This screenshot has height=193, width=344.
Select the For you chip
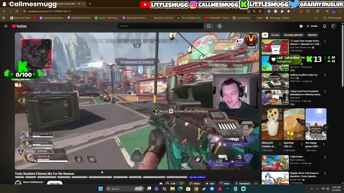275,35
